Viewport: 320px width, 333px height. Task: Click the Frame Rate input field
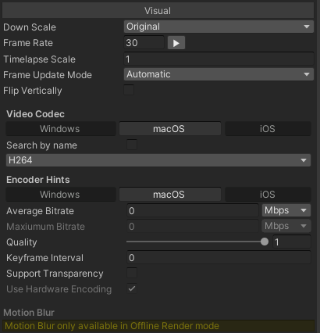click(144, 43)
